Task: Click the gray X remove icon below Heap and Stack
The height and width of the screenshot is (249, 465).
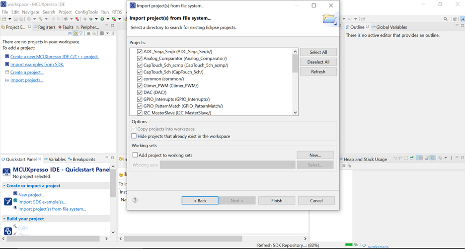Action: pos(344,166)
